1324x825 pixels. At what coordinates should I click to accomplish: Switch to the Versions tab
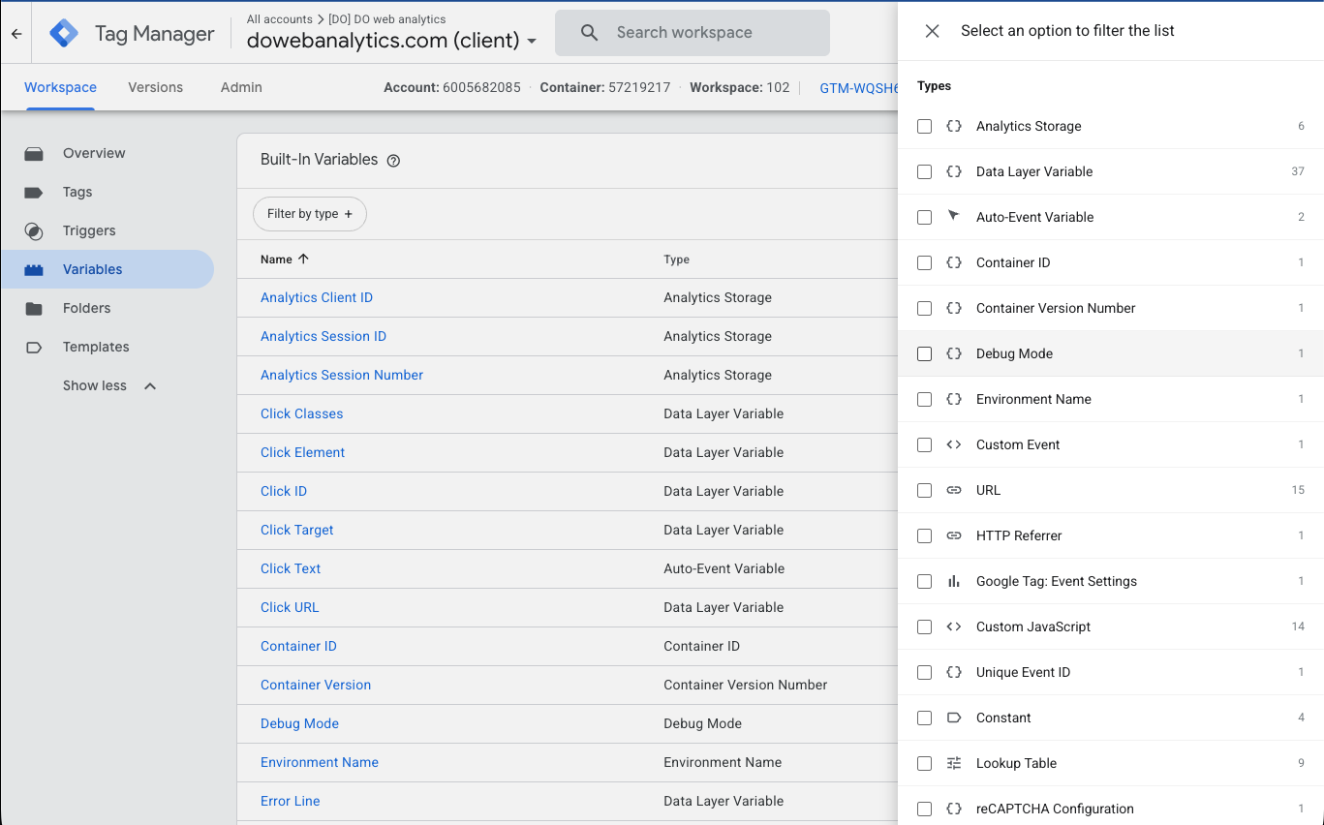coord(155,87)
